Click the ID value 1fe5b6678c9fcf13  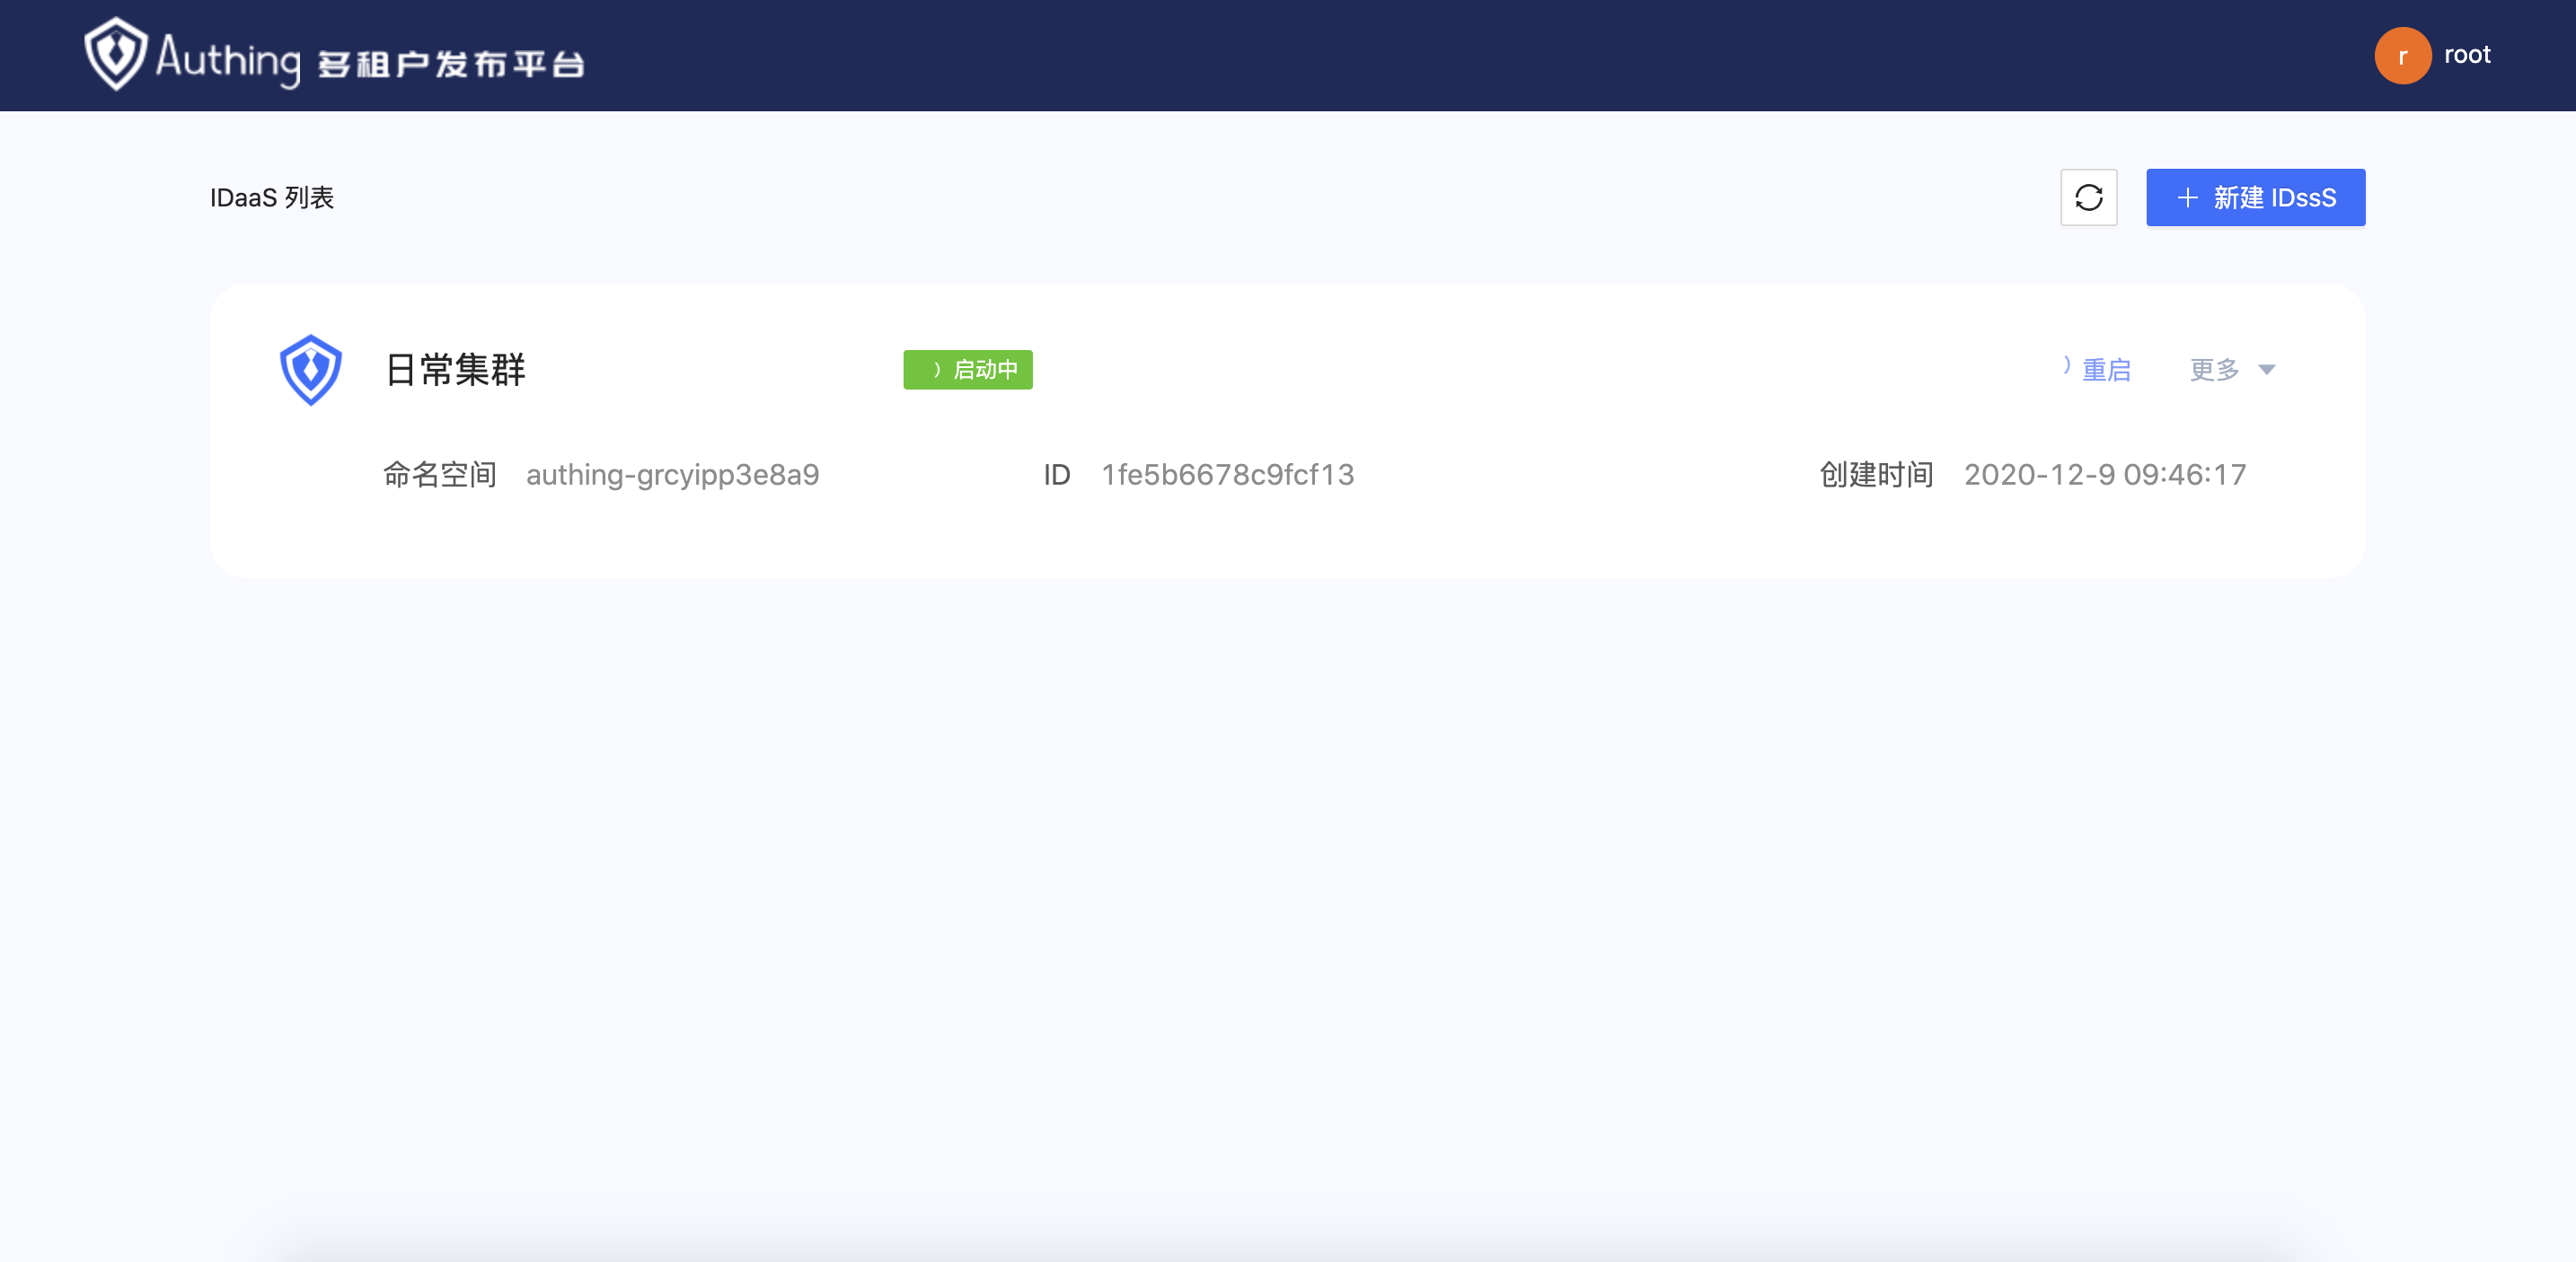point(1227,475)
